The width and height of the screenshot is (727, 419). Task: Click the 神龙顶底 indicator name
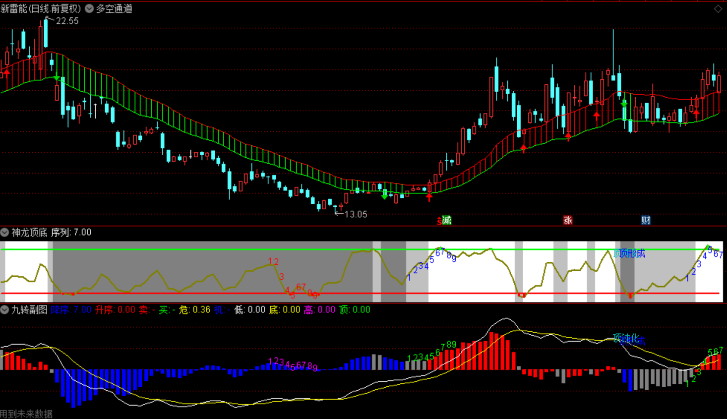coord(29,232)
